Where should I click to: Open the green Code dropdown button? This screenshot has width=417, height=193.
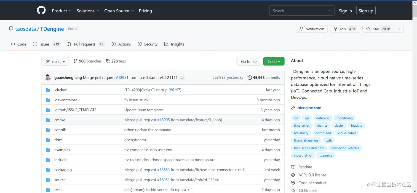pos(274,61)
